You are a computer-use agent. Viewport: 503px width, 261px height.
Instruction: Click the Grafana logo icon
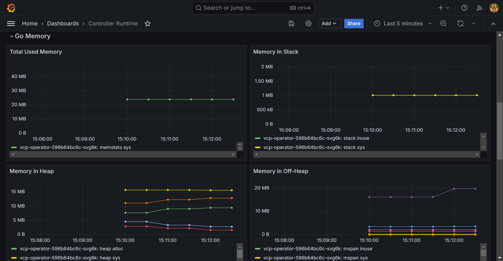click(11, 8)
